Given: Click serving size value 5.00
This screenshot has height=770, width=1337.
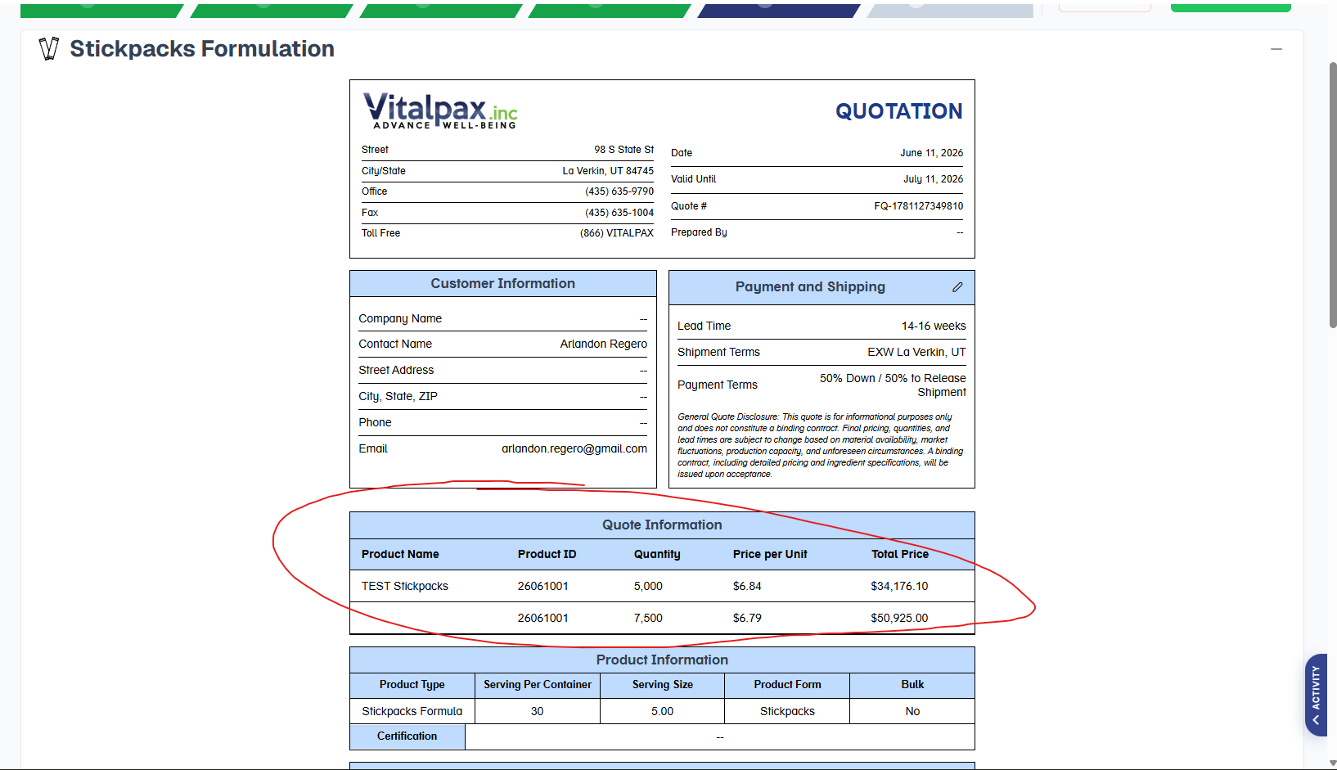Looking at the screenshot, I should coord(662,712).
